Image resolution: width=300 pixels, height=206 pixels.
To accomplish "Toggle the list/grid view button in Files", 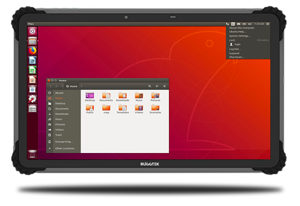I will point(157,86).
